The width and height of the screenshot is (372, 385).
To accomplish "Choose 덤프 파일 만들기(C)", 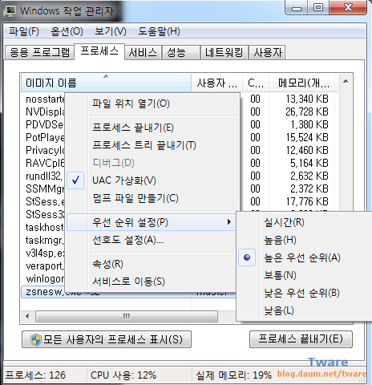I will 135,198.
